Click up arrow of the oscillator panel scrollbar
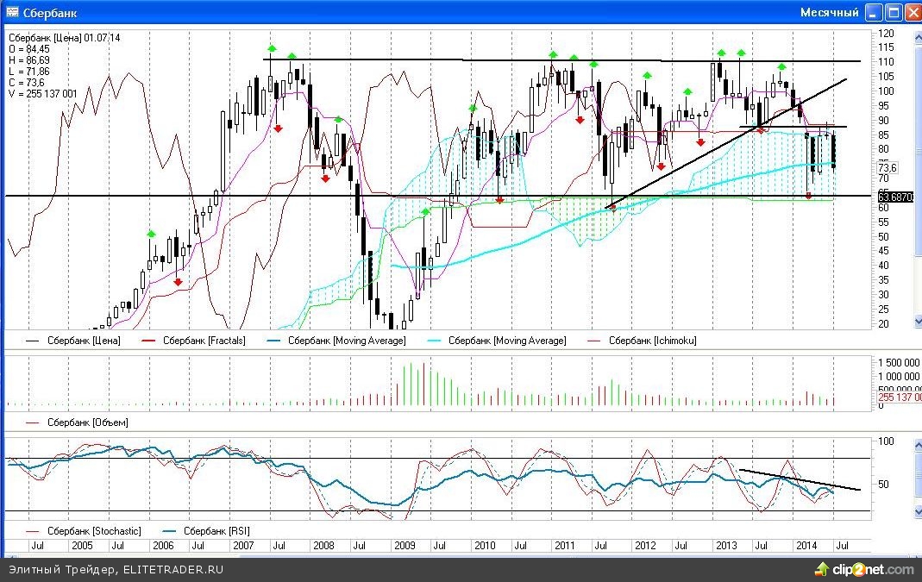Screen dimensions: 922x582 917,441
